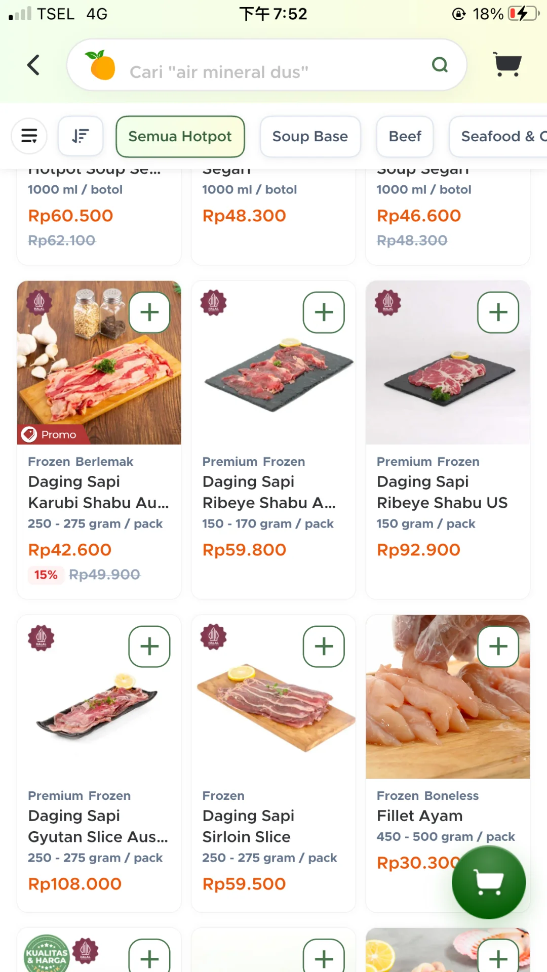This screenshot has height=972, width=547.
Task: Select the Semua Hotpot tab
Action: point(180,136)
